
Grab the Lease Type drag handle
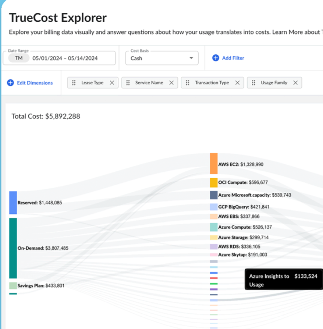pos(74,83)
